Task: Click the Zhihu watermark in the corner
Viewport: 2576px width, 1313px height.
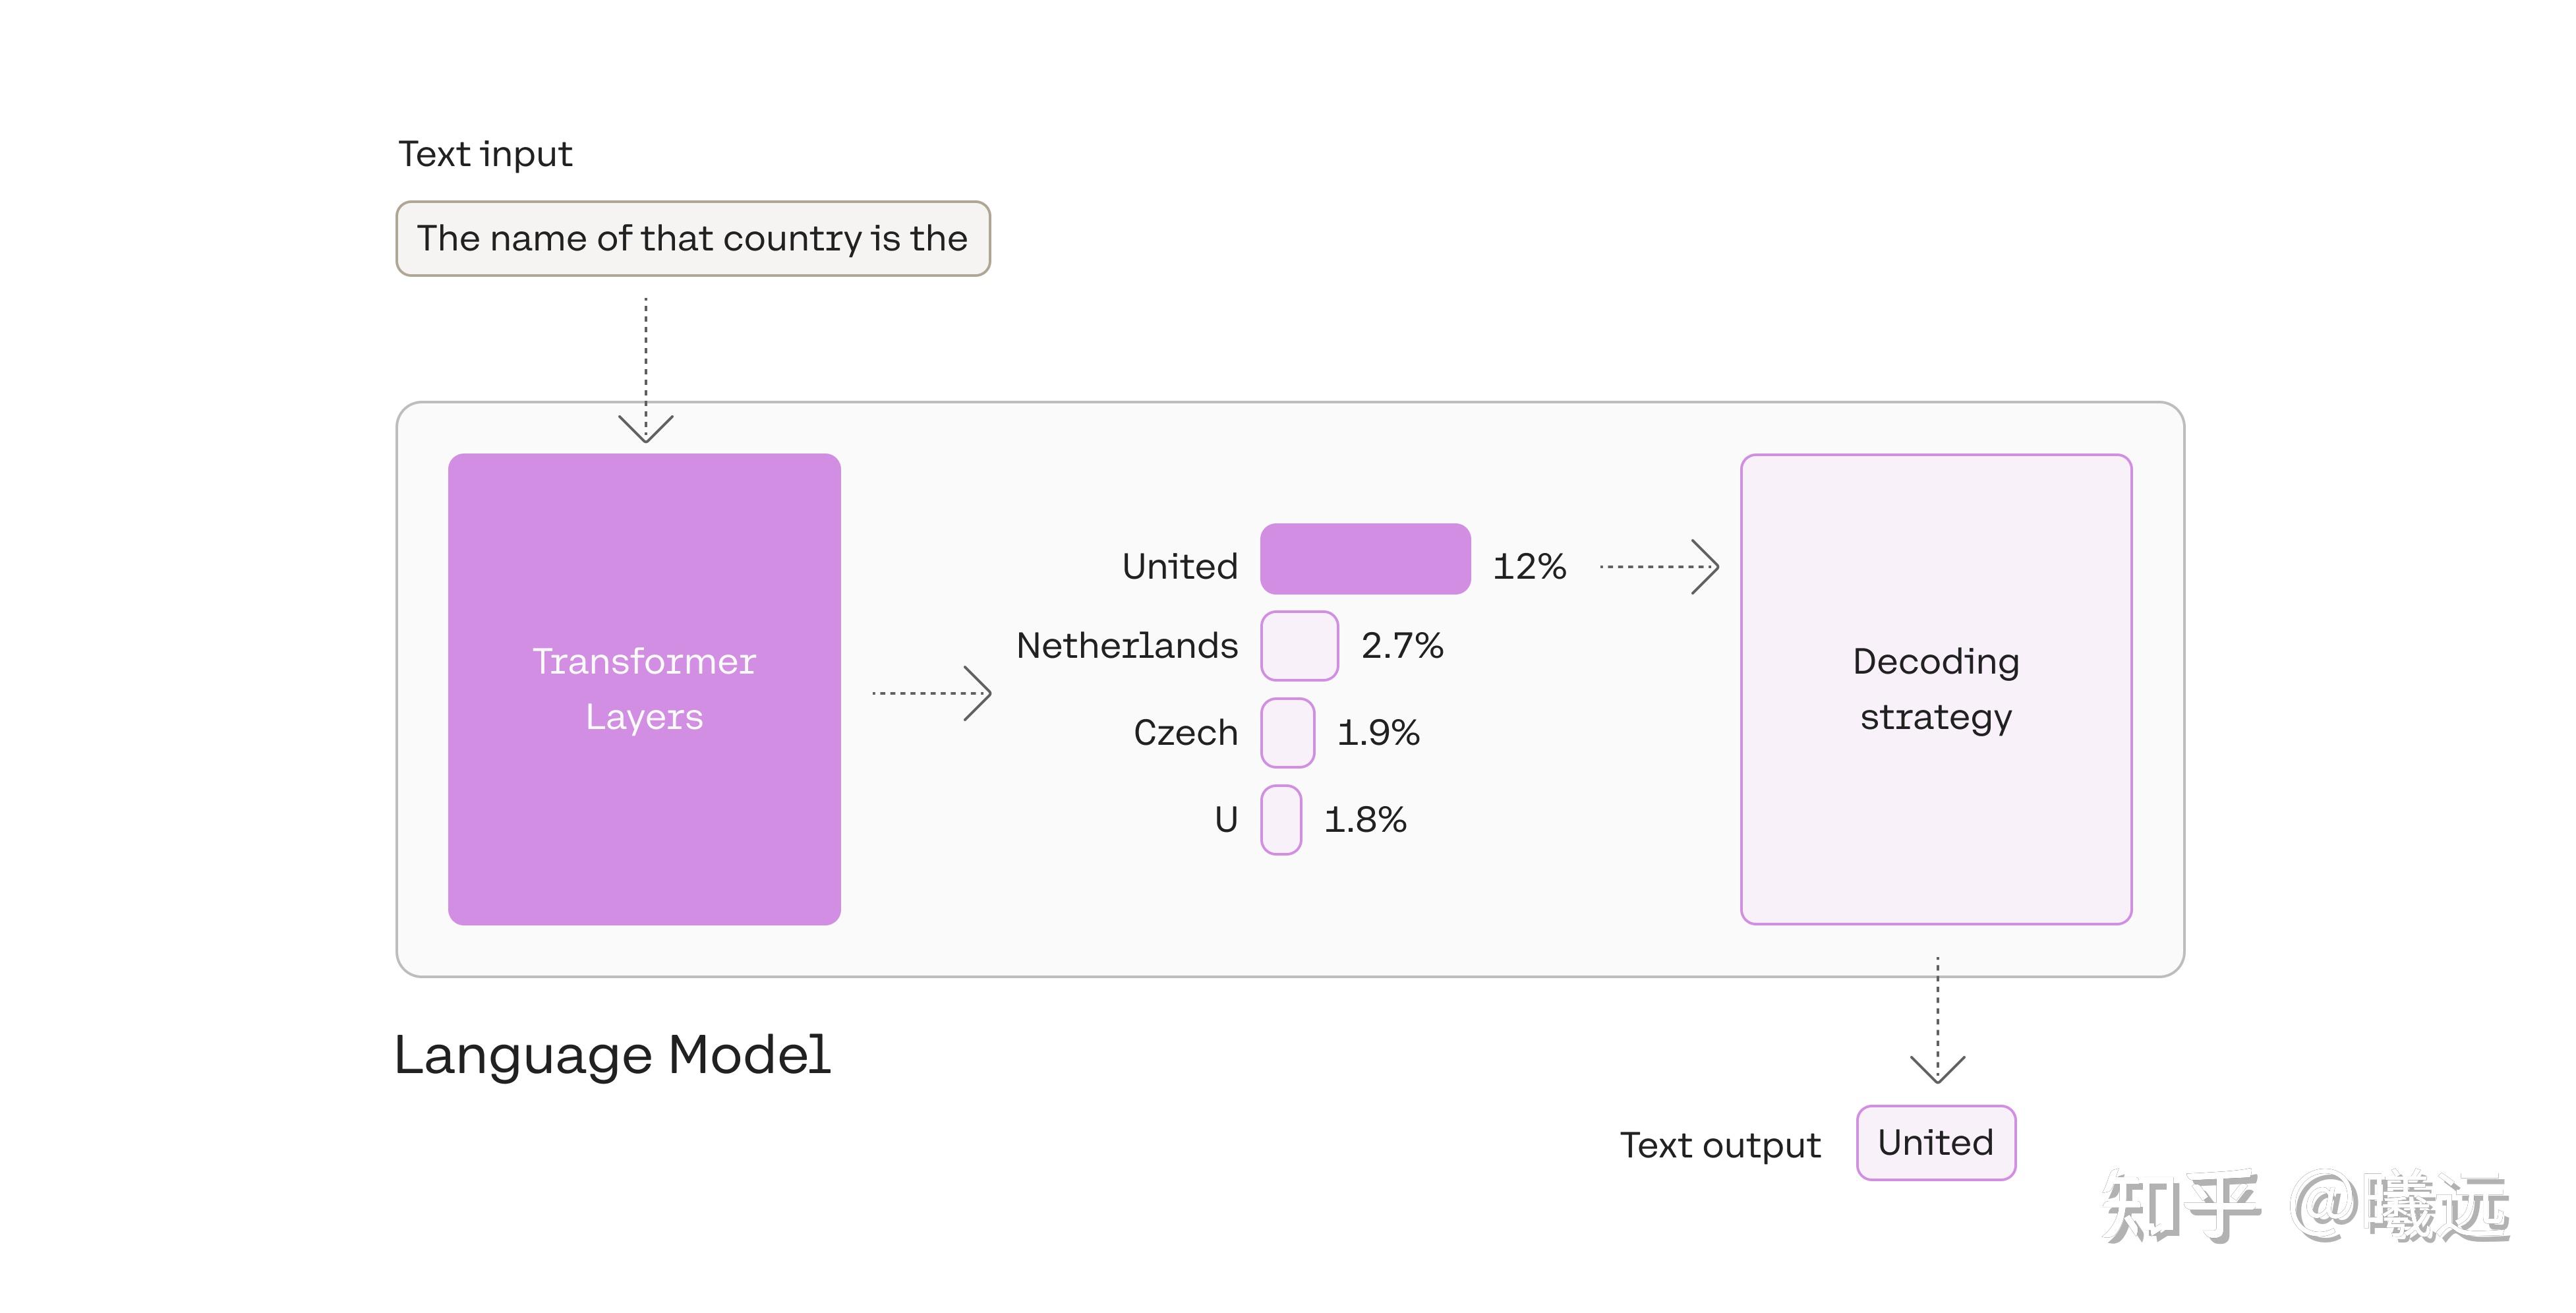Action: 2305,1207
